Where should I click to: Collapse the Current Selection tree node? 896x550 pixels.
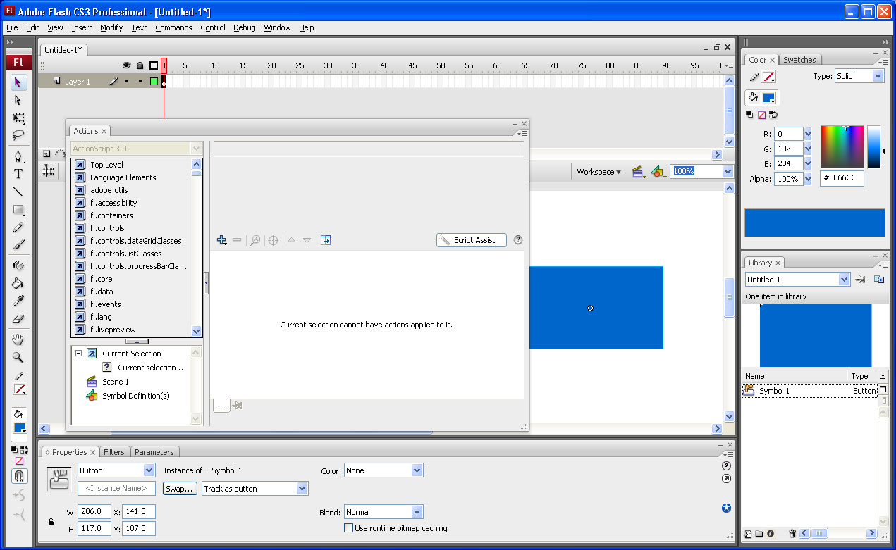click(x=78, y=354)
